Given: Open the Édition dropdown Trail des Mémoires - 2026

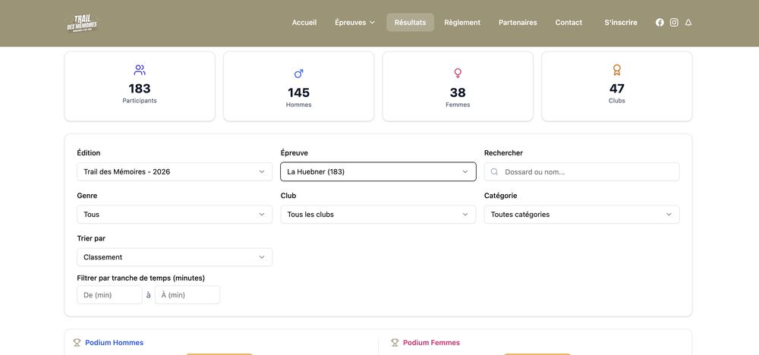Looking at the screenshot, I should tap(175, 171).
